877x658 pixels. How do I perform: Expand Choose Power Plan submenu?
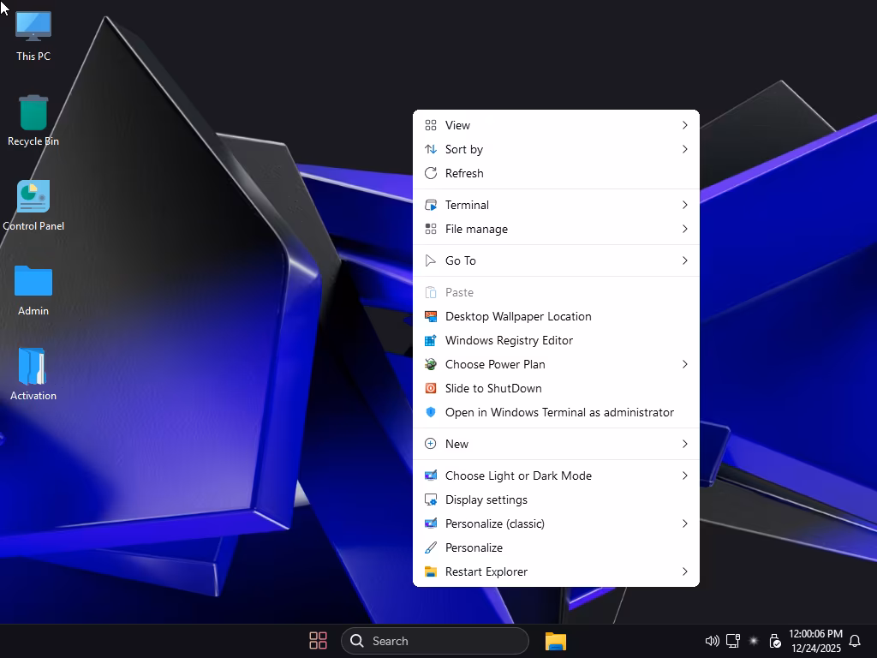click(x=556, y=364)
